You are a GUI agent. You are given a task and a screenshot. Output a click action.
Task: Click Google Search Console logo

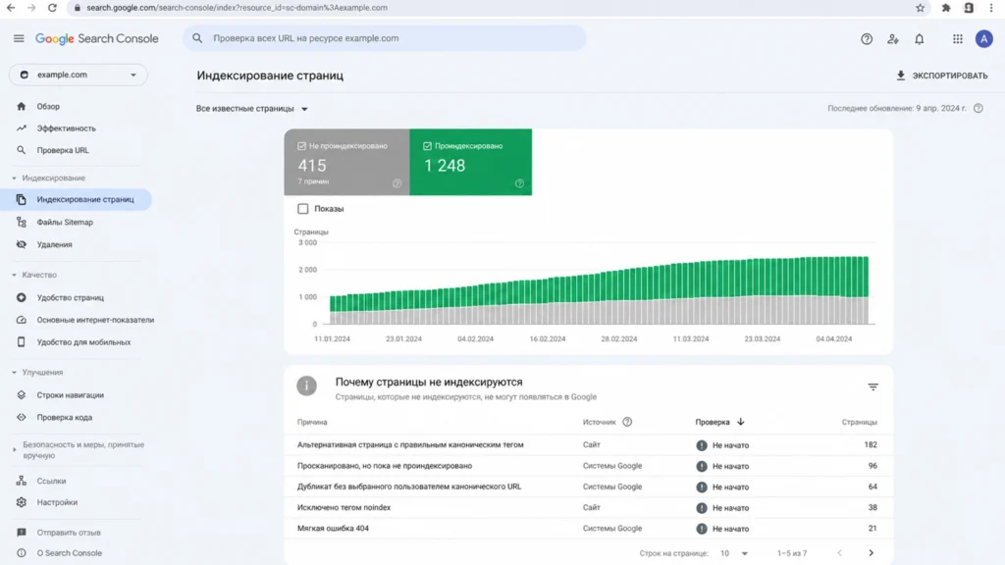coord(97,38)
